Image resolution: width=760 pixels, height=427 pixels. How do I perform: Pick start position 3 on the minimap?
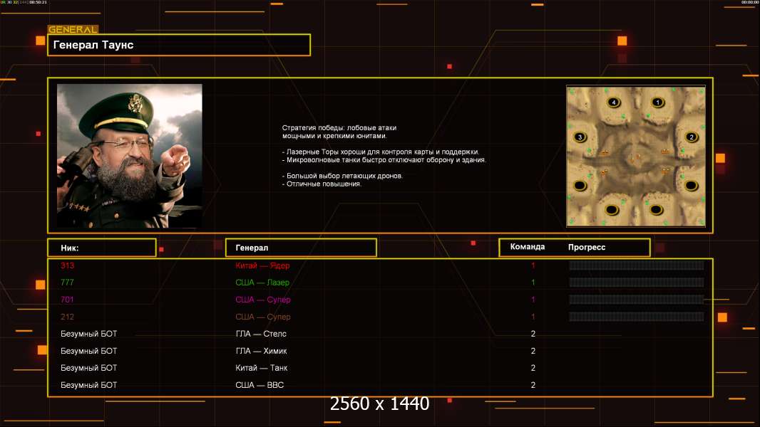(580, 137)
